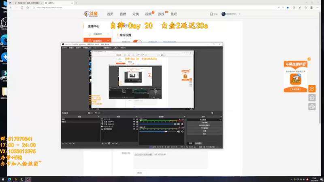Image resolution: width=324 pixels, height=182 pixels.
Task: Open the notification center in system tray
Action: [322, 180]
